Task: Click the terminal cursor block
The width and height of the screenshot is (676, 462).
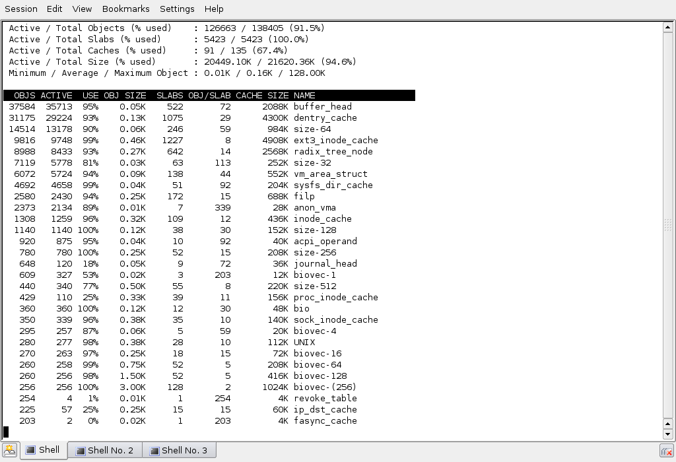Action: [6, 432]
